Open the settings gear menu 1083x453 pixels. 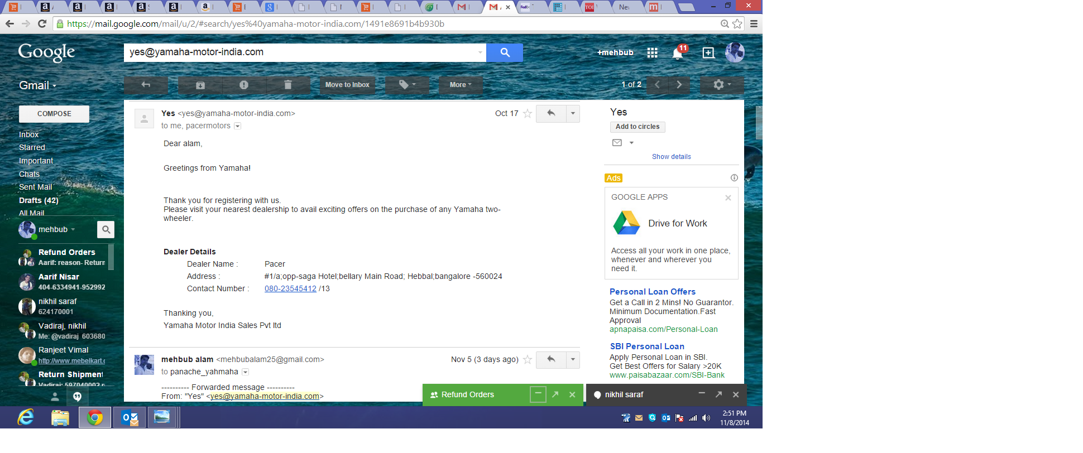point(722,85)
